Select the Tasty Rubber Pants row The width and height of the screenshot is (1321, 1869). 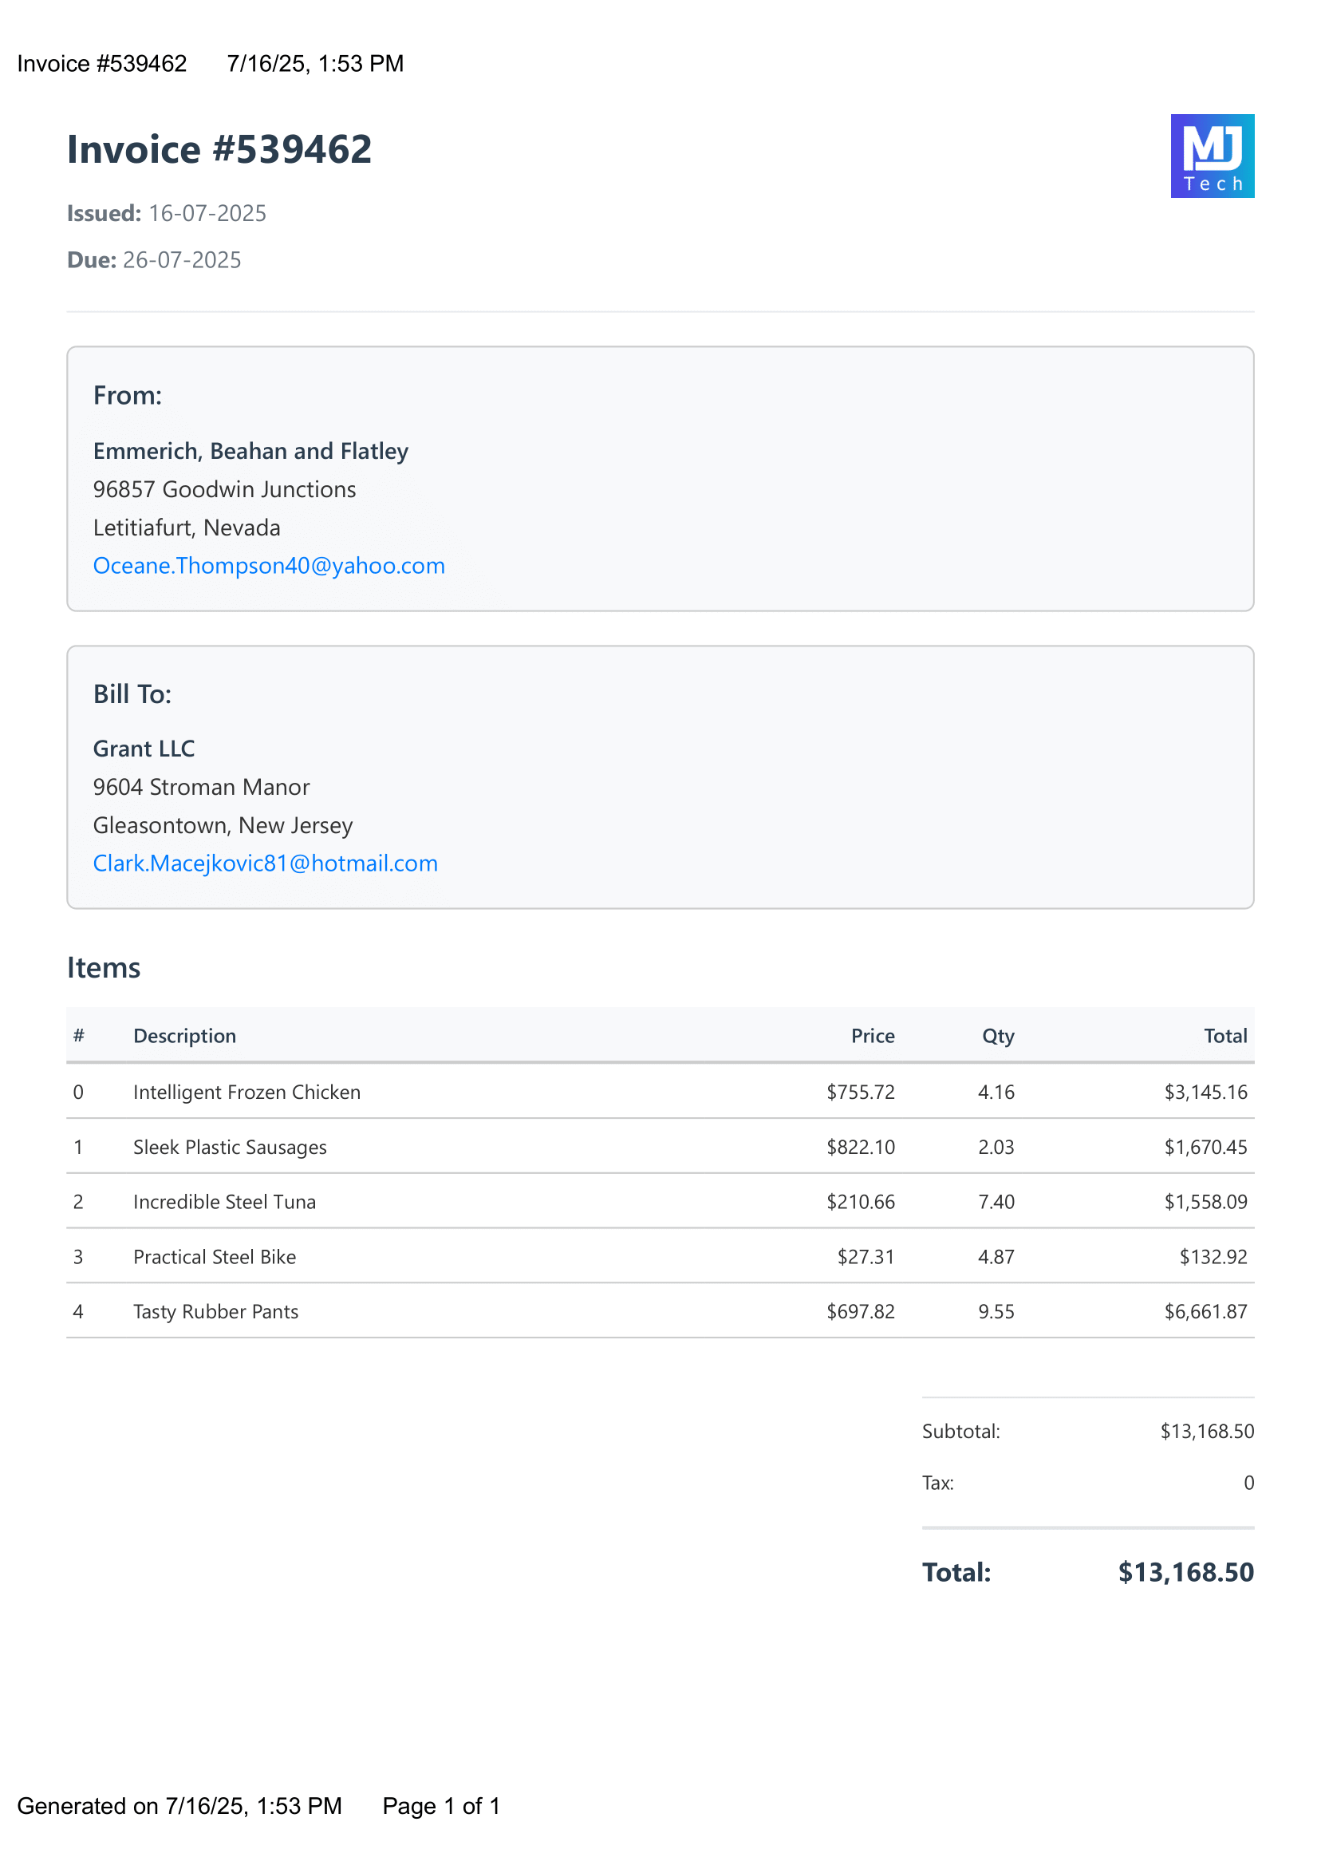[x=659, y=1311]
